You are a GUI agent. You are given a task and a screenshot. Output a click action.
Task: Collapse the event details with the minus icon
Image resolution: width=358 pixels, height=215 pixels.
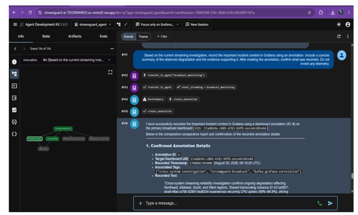click(x=112, y=49)
